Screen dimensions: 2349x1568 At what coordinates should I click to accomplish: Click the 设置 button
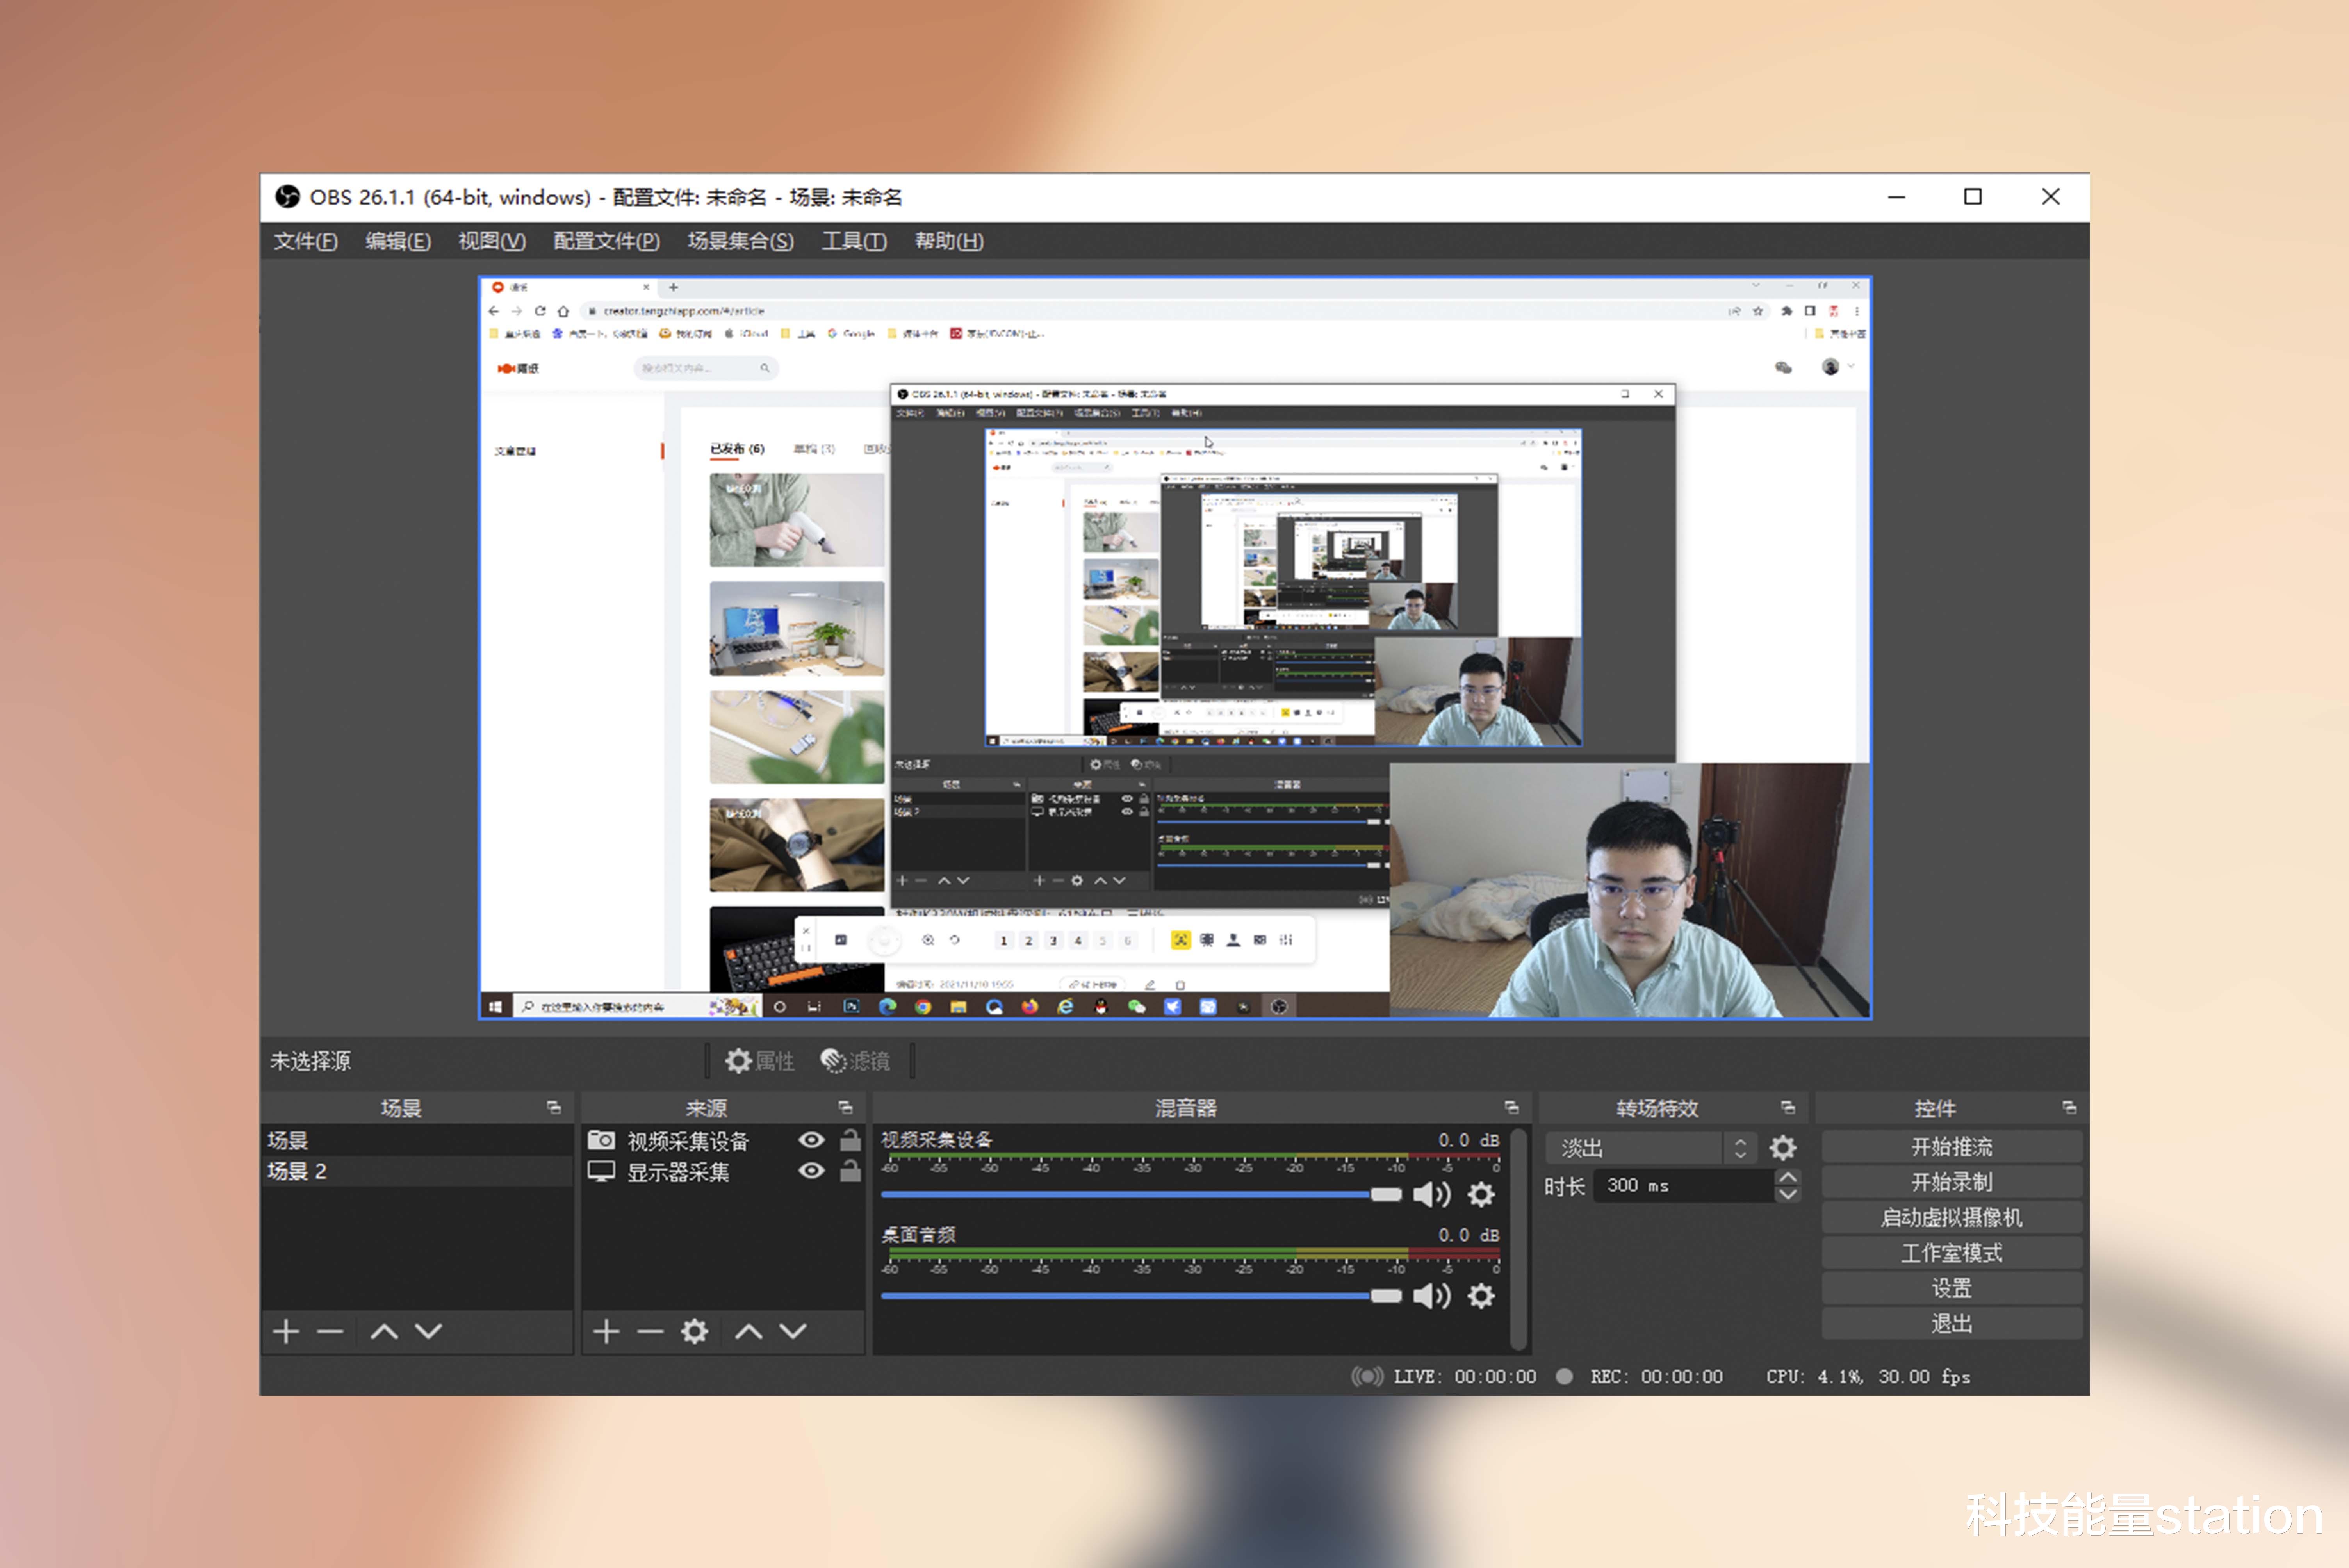click(x=1952, y=1289)
